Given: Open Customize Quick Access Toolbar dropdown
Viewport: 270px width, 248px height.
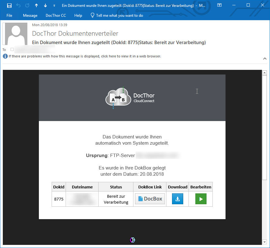Looking at the screenshot, I should tap(54, 6).
